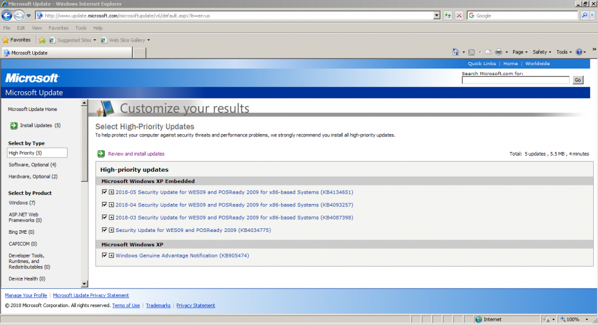Click the Web Slice Gallery icon

[103, 40]
